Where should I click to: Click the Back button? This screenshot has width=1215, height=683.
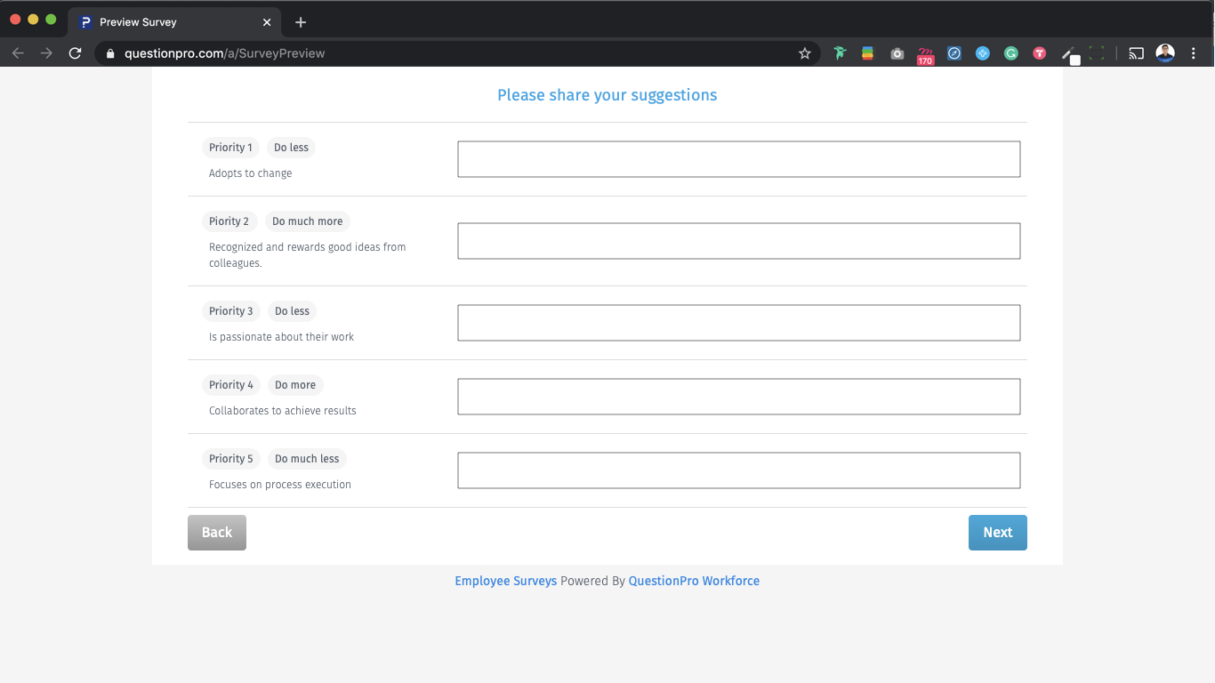tap(216, 532)
